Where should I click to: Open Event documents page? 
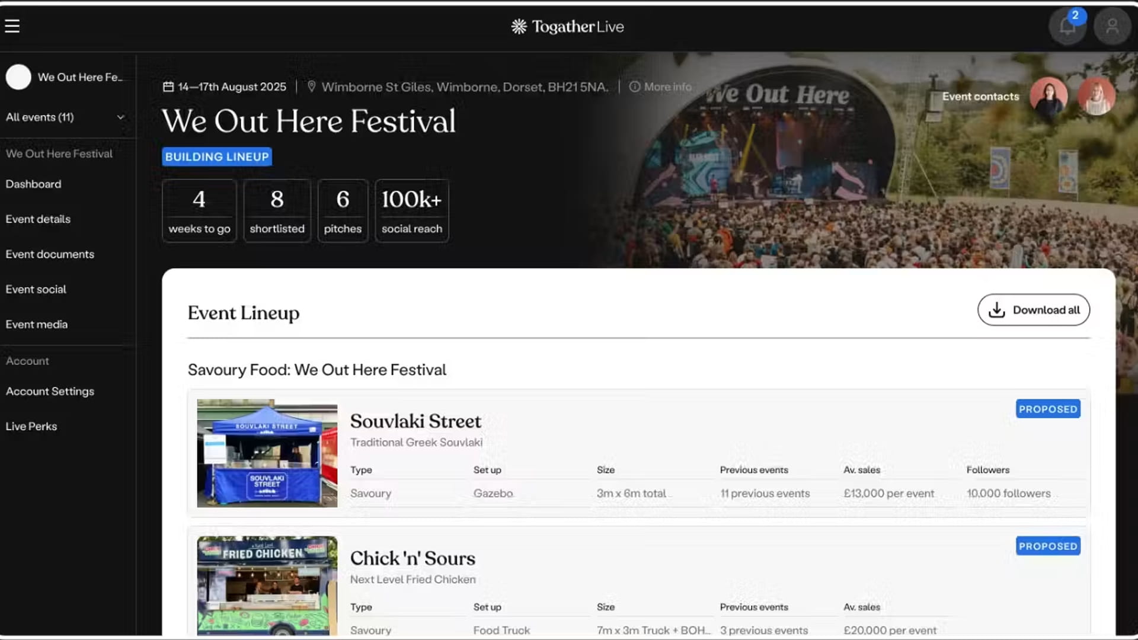[50, 254]
